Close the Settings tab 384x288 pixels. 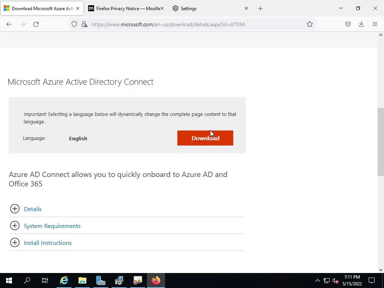[x=246, y=8]
